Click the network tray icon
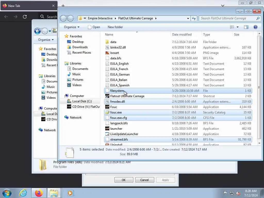Viewport: 264px width, 198px height. coord(232,193)
